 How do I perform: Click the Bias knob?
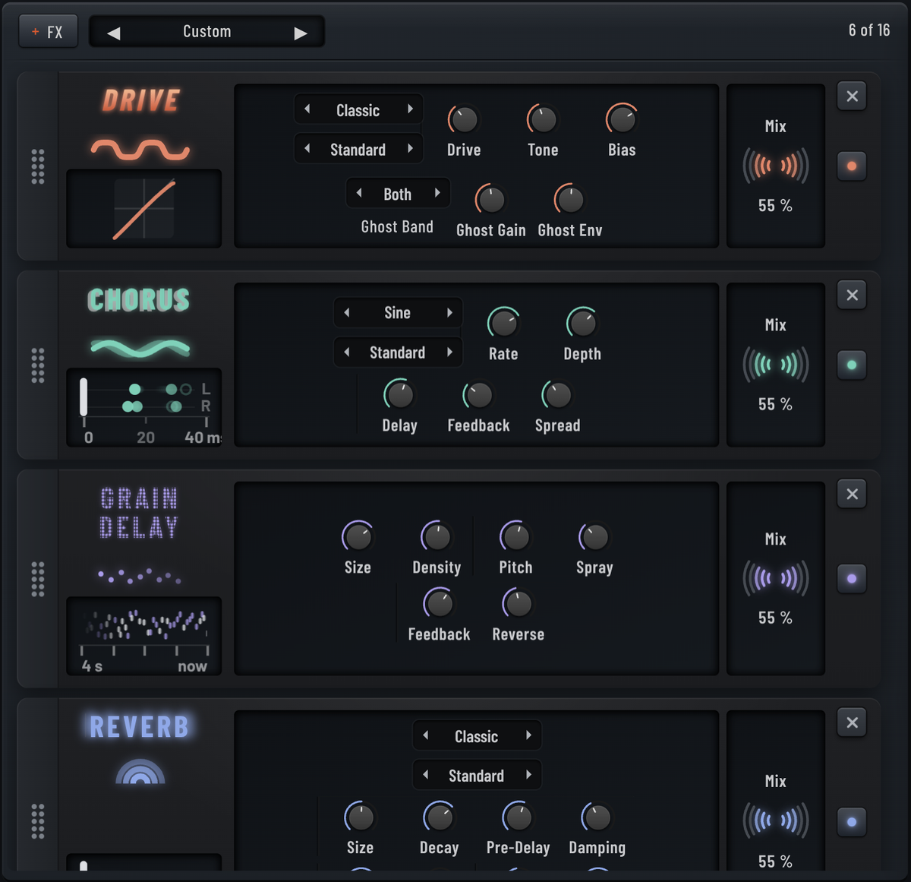622,119
